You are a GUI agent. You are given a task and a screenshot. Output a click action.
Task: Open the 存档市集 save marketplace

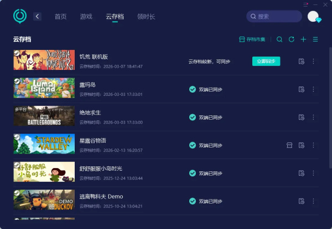click(252, 39)
